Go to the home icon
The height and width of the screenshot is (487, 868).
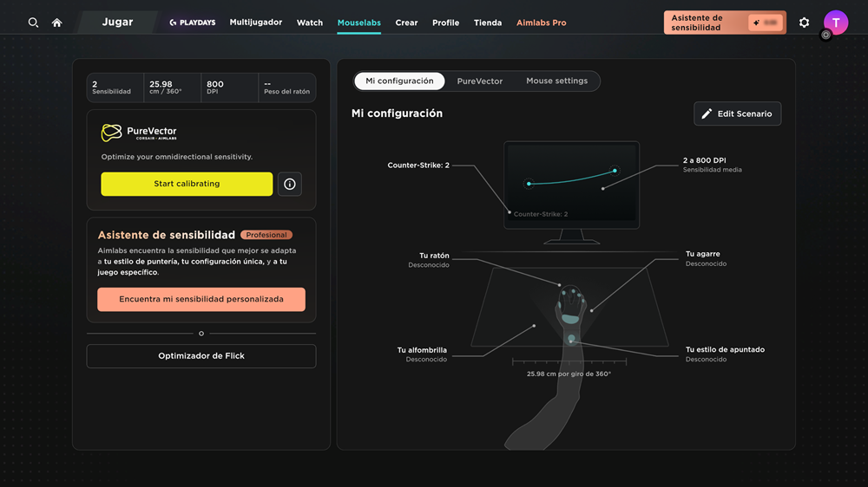click(56, 23)
